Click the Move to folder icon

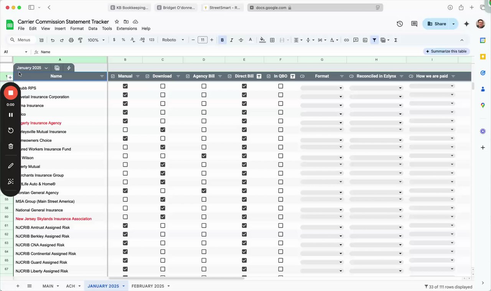pos(126,22)
